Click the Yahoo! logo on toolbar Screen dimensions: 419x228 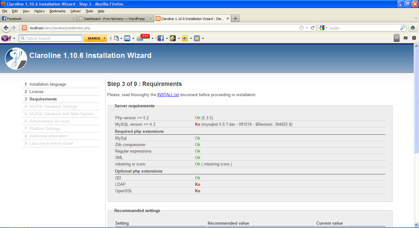[x=6, y=38]
